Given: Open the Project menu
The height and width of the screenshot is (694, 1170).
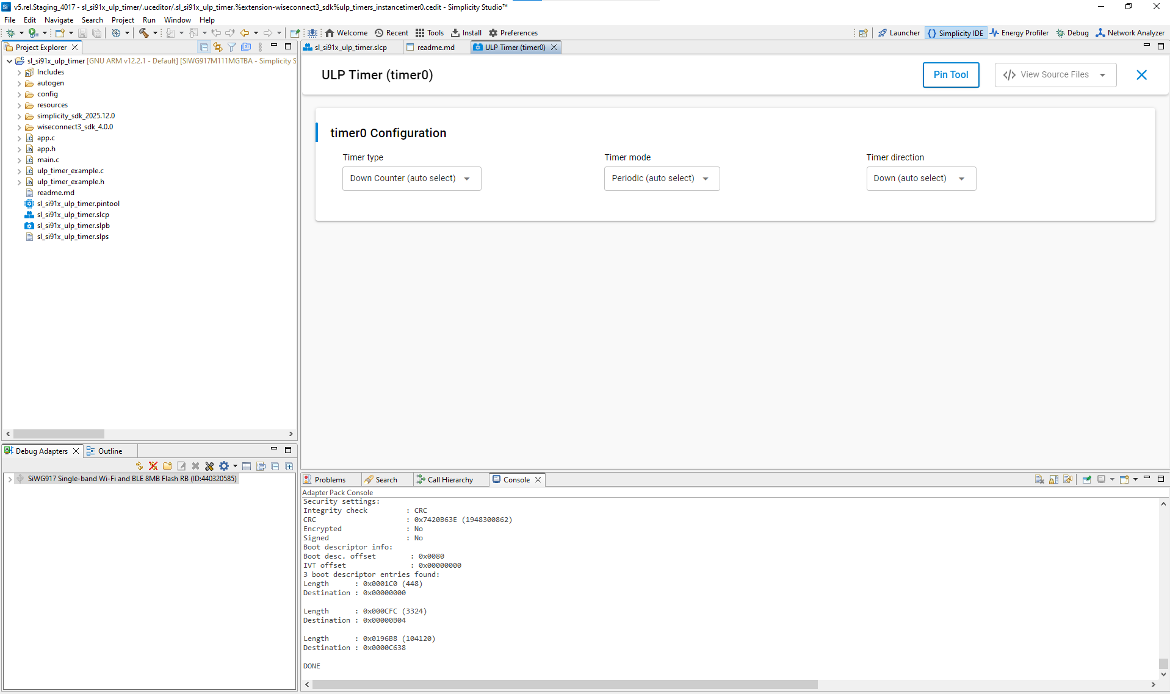Looking at the screenshot, I should (123, 20).
